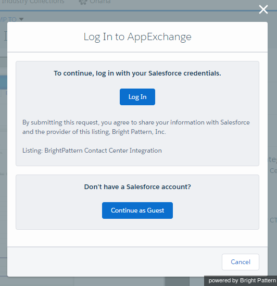Cancel the login dialog

point(241,262)
